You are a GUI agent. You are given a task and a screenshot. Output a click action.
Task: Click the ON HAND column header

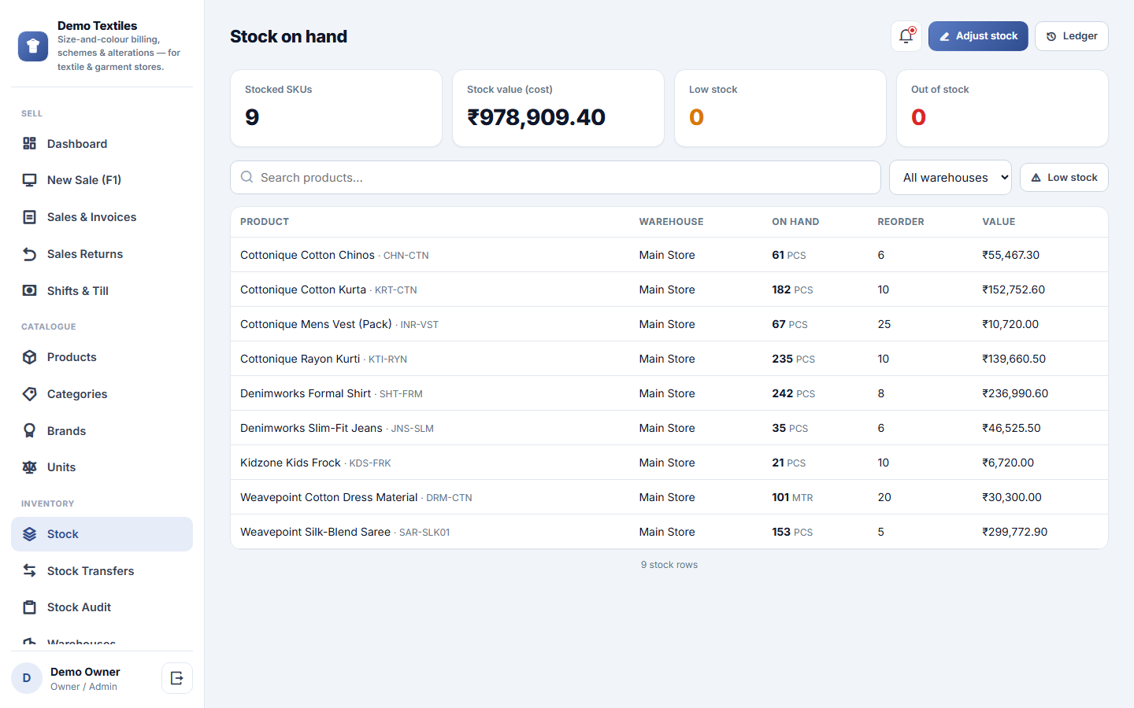click(795, 222)
